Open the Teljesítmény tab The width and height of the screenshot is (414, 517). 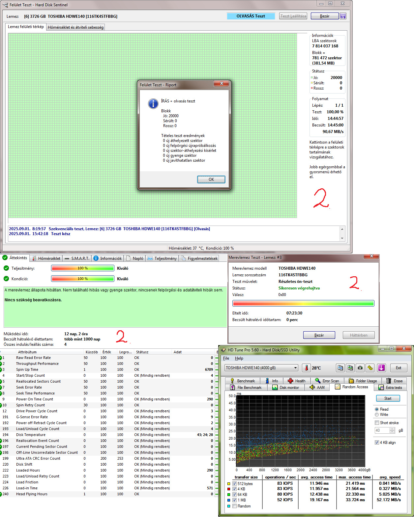click(162, 258)
